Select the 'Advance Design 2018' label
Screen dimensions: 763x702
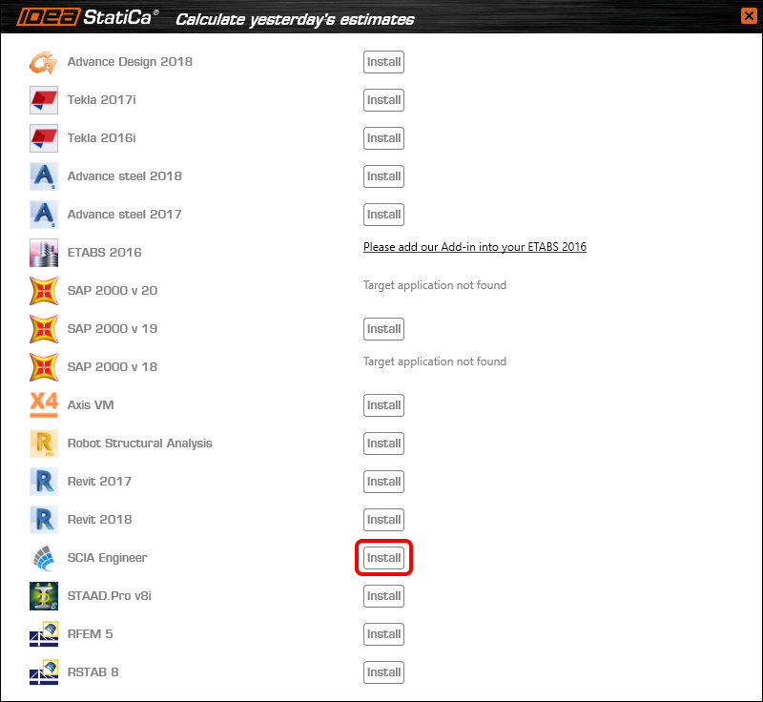coord(130,62)
